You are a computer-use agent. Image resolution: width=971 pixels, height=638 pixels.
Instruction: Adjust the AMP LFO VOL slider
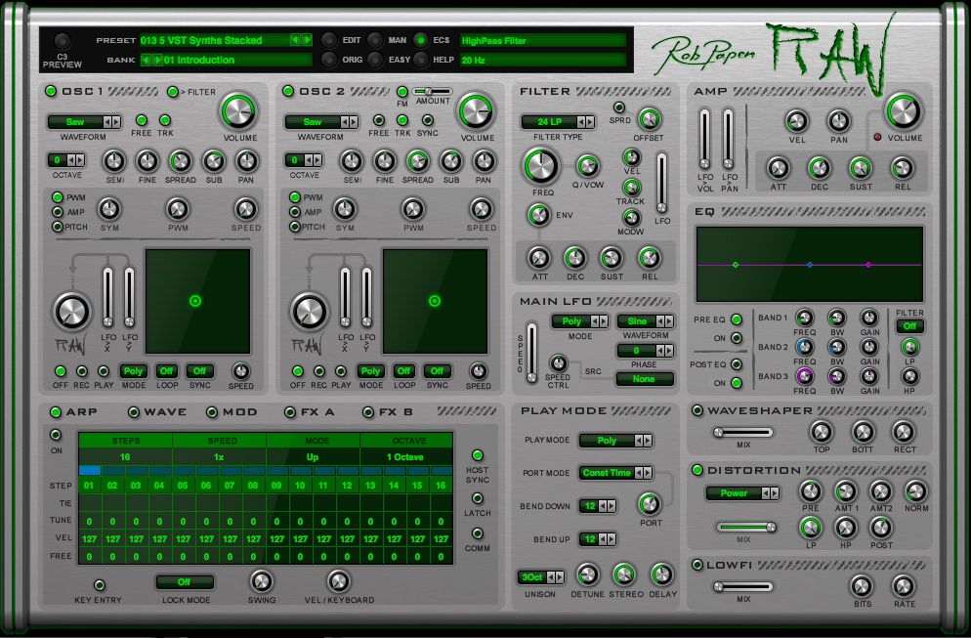tap(704, 139)
